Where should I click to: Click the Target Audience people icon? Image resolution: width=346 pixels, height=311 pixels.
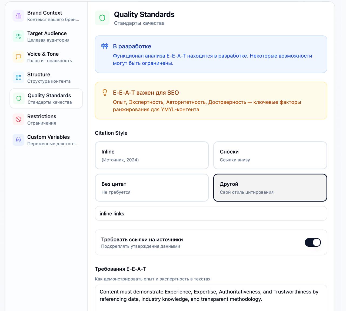[x=18, y=36]
